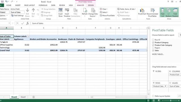Select the column C header
This screenshot has width=181, height=102.
(x=44, y=28)
